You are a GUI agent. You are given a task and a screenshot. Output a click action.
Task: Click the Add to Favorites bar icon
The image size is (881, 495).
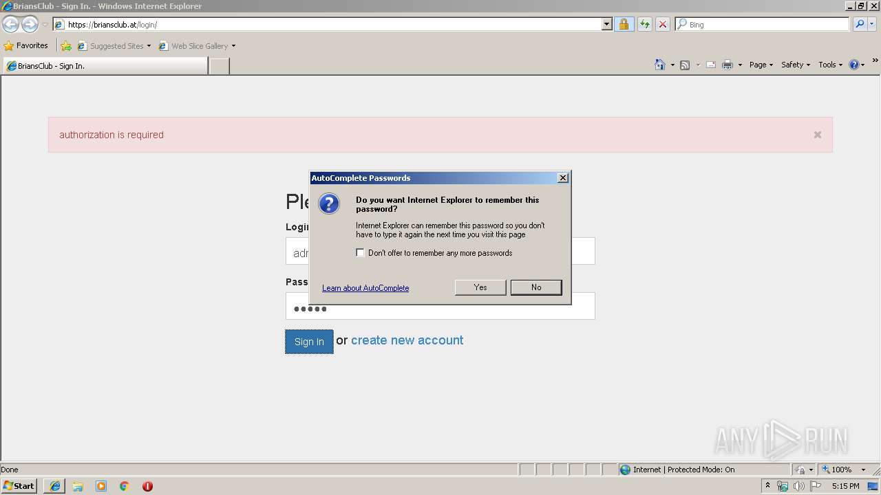coord(66,46)
